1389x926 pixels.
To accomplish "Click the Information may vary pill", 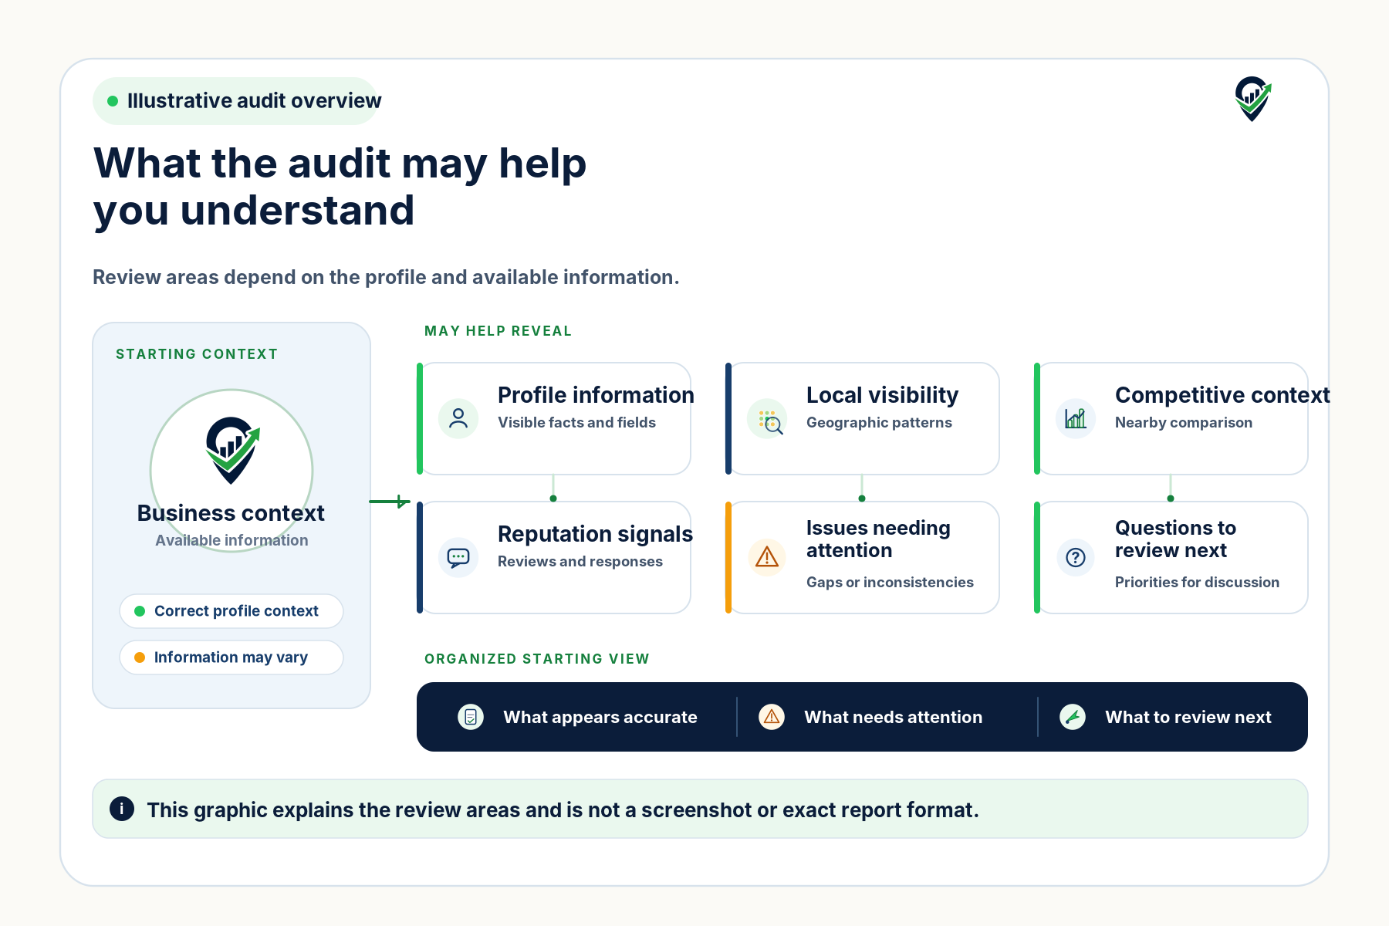I will click(231, 657).
